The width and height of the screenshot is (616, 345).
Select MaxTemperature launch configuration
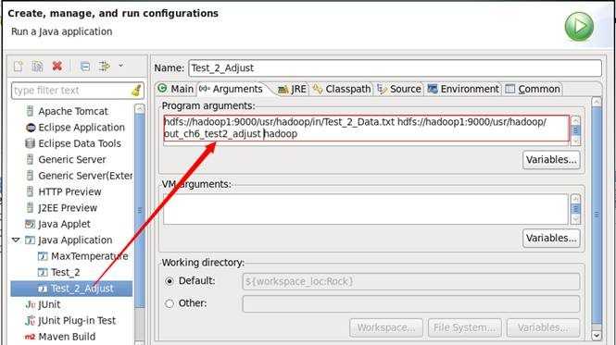click(x=90, y=256)
